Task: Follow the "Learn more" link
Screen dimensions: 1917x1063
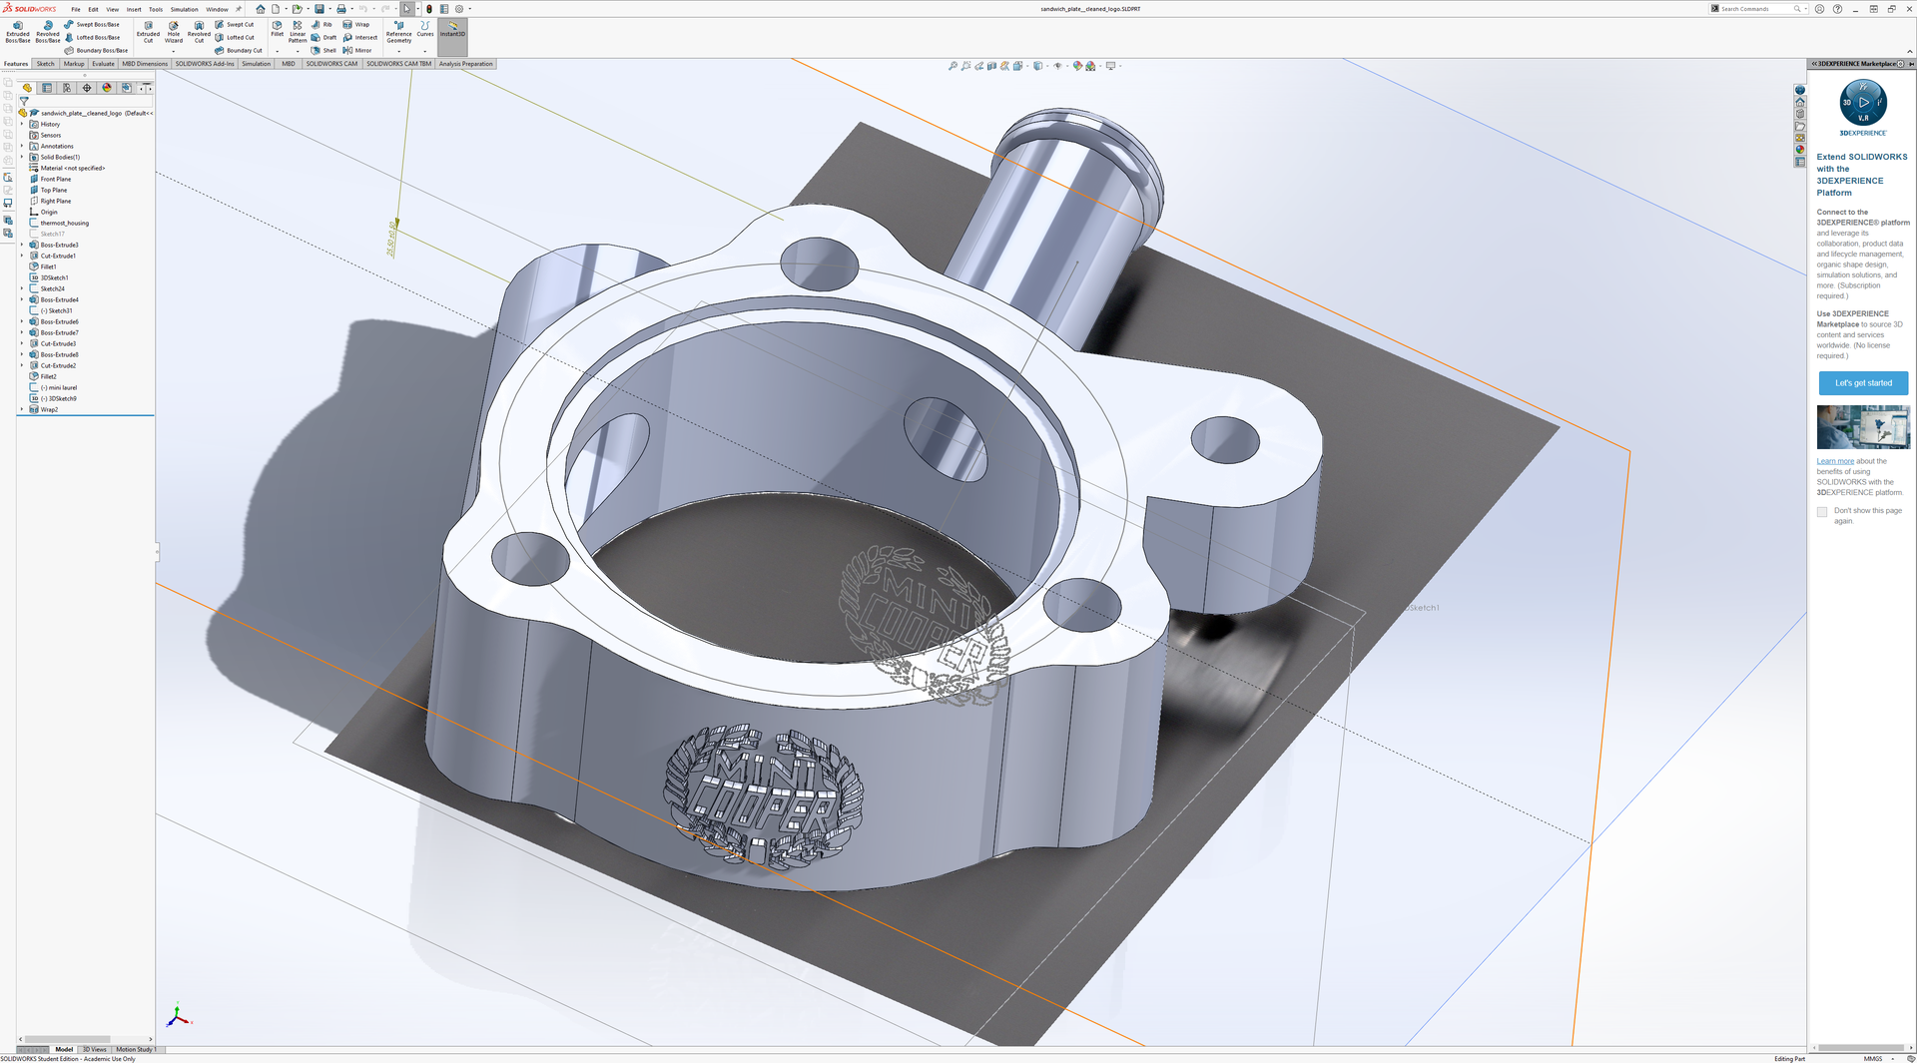Action: [1834, 461]
